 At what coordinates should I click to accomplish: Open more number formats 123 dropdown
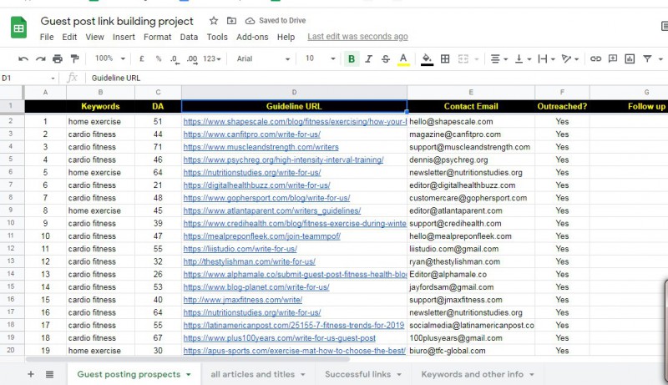click(212, 58)
